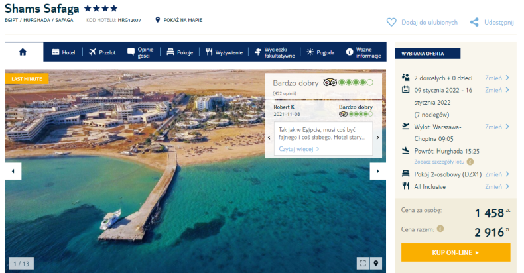Show next gallery photo
Screen dimensions: 524x273
377,171
